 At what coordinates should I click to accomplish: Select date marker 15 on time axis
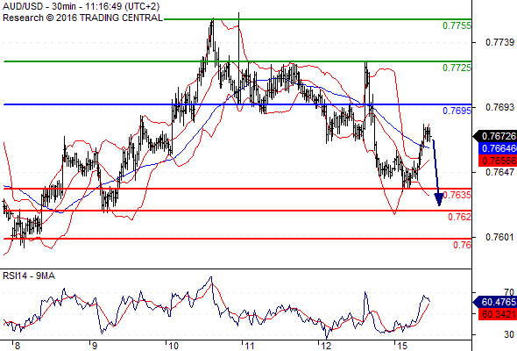pyautogui.click(x=402, y=346)
